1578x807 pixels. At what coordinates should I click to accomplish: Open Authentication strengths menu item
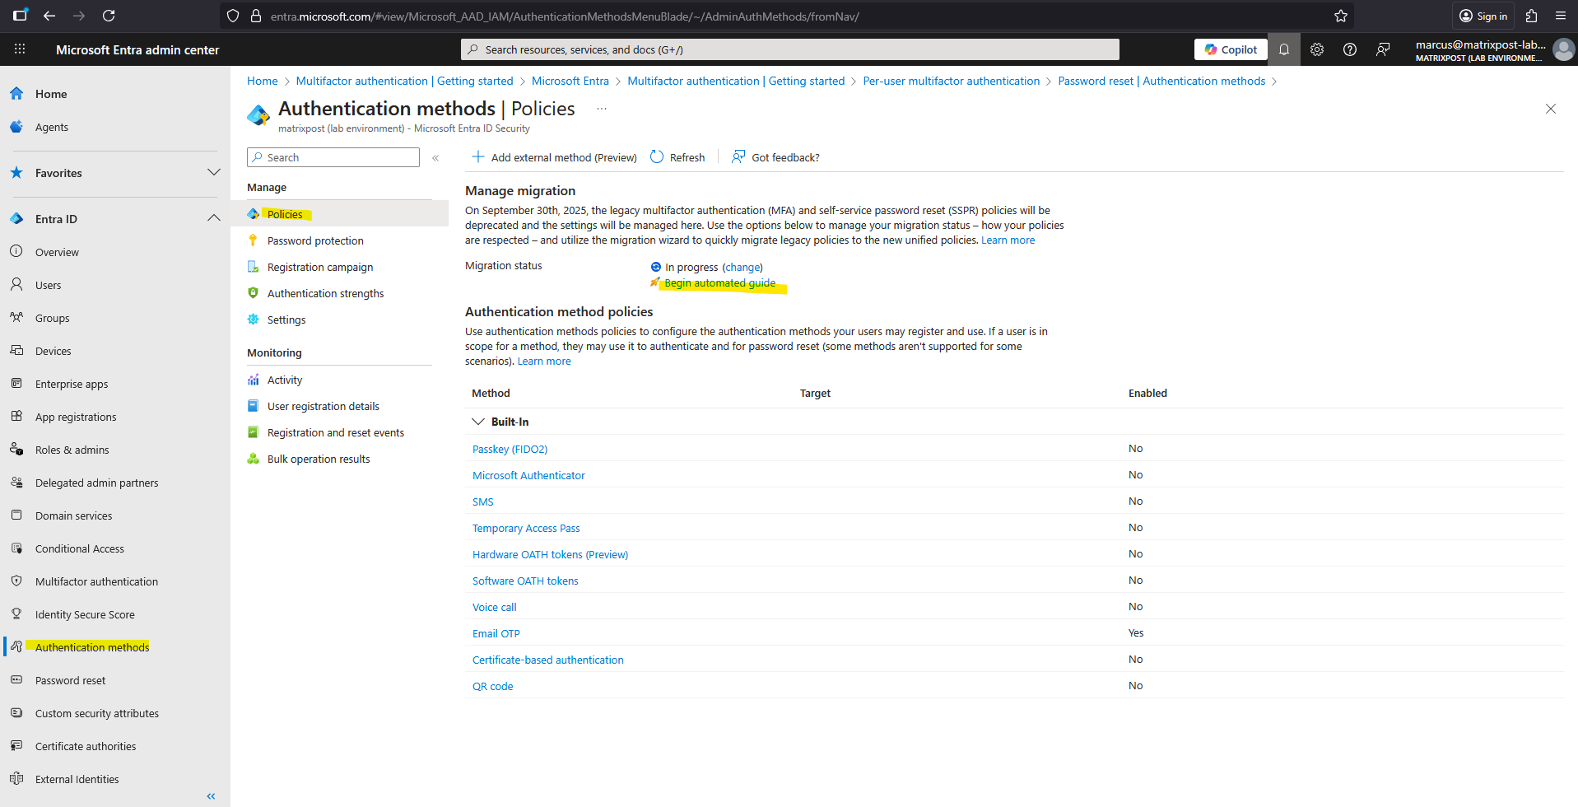tap(325, 294)
